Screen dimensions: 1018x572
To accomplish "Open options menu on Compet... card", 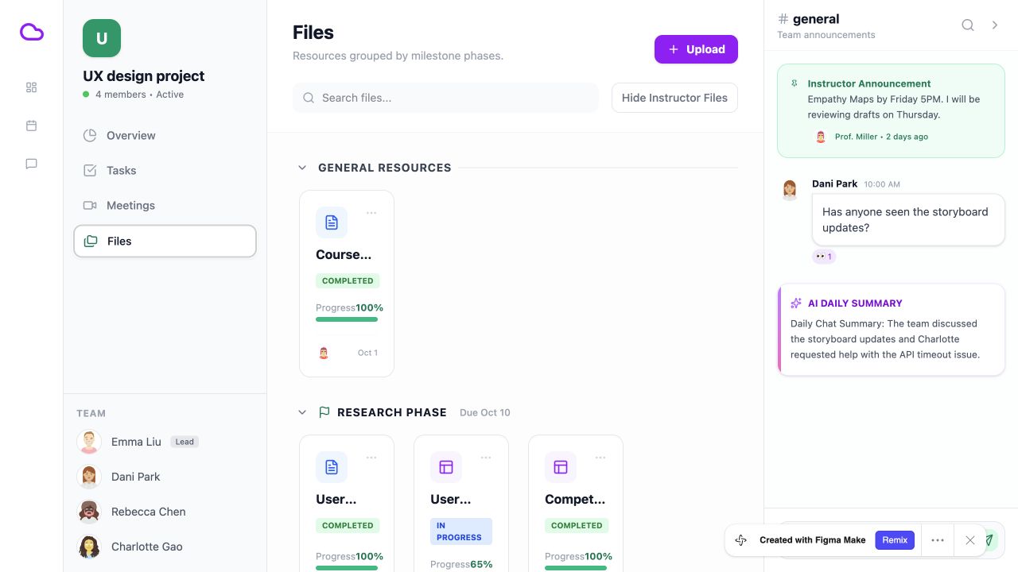I will coord(600,458).
